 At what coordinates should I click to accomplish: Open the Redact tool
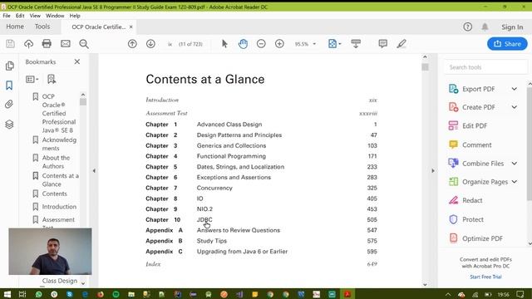pos(472,200)
